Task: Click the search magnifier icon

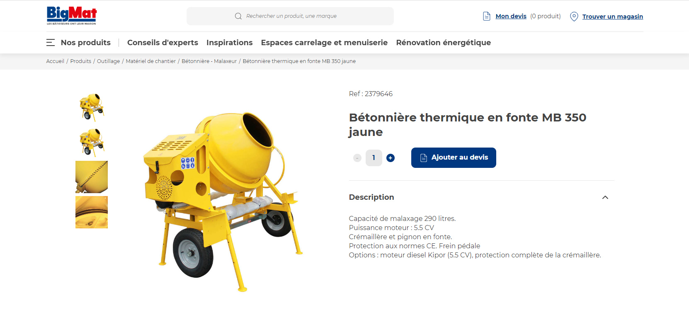Action: click(x=238, y=16)
